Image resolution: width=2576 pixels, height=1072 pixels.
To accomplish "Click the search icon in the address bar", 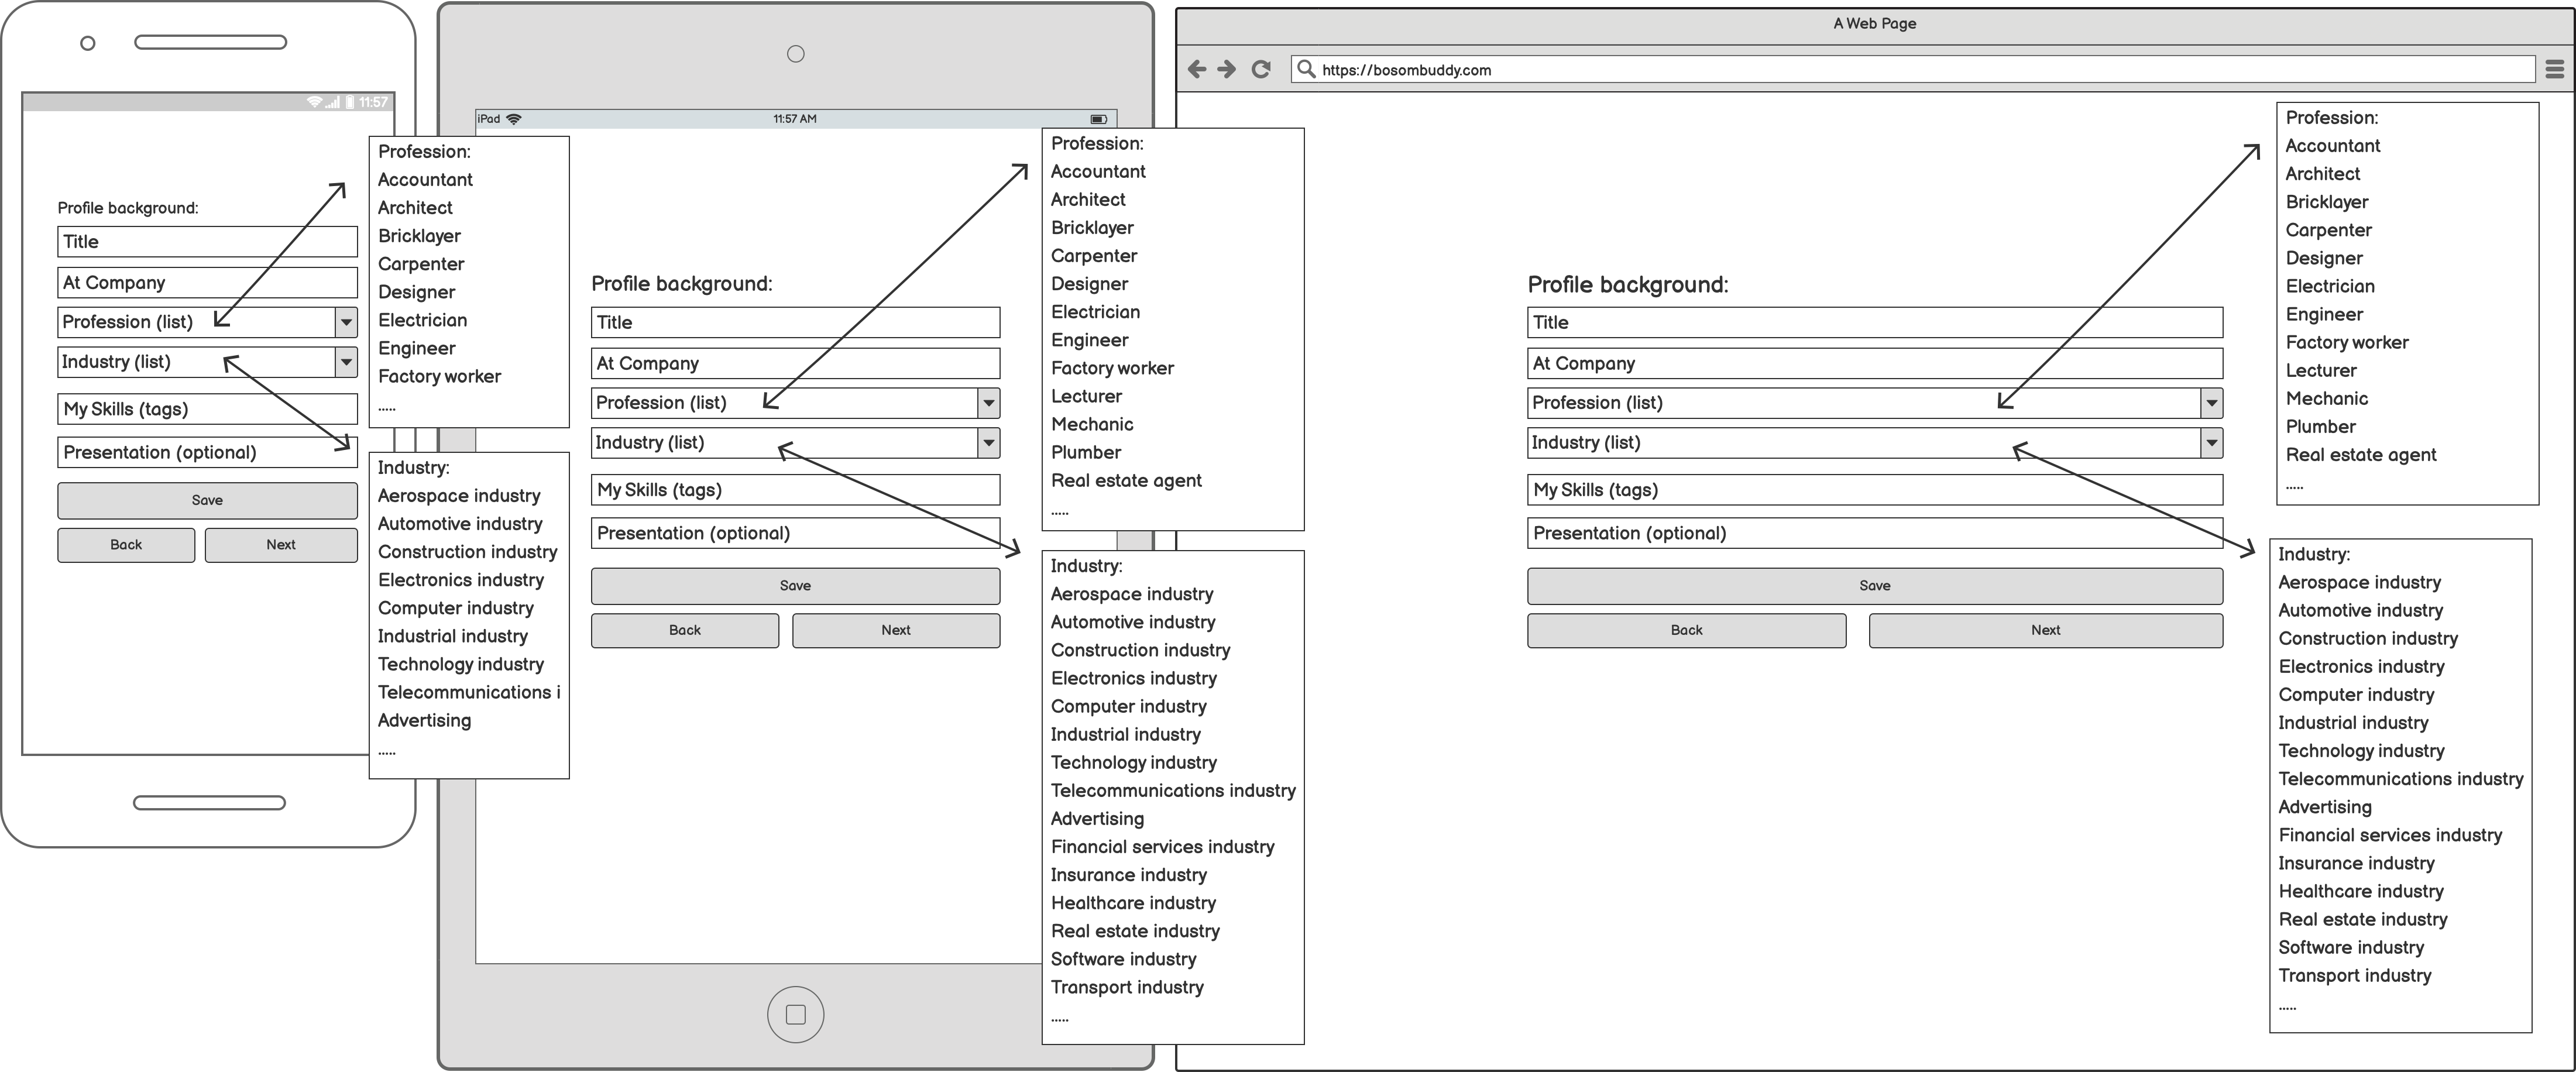I will 1306,70.
